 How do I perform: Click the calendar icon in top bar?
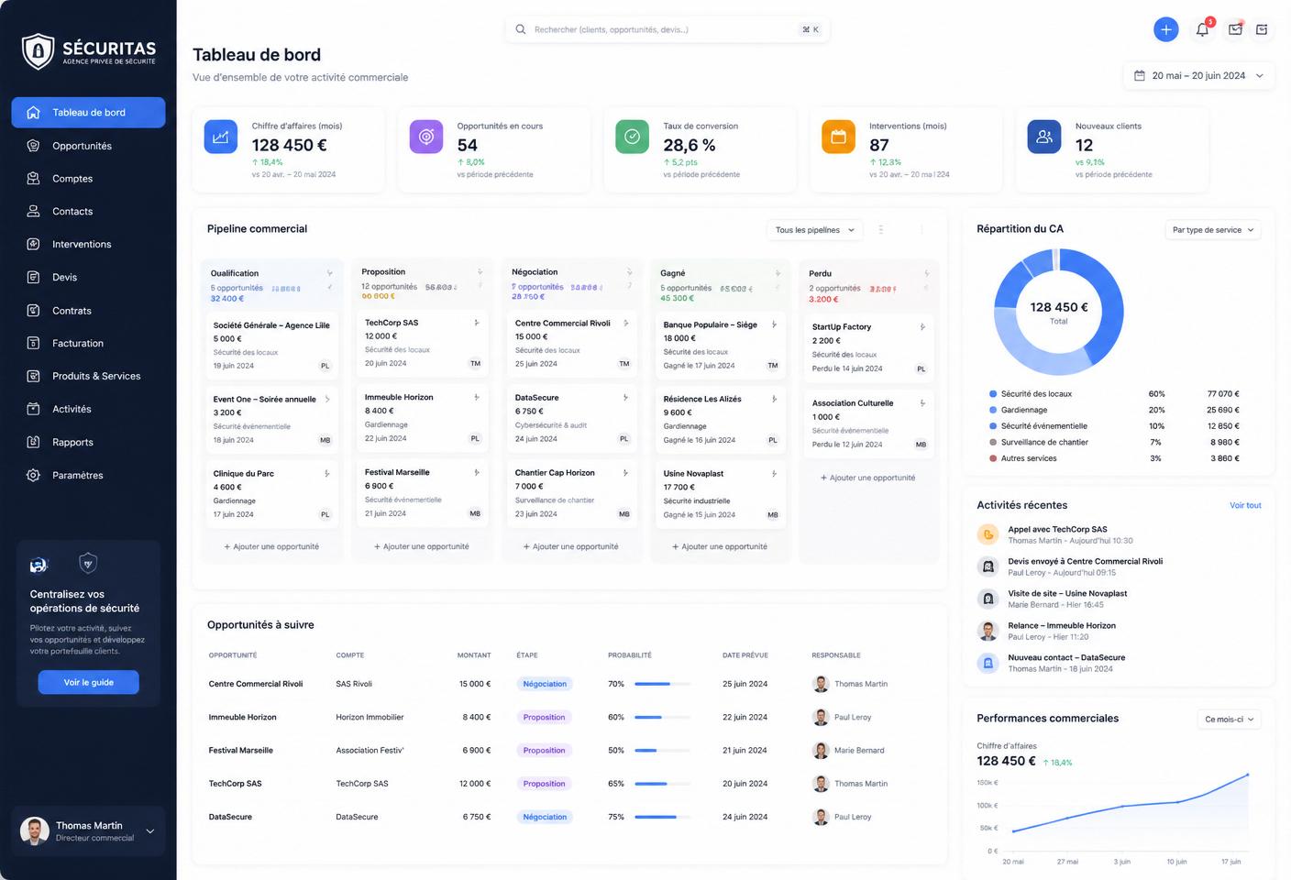click(x=1262, y=29)
